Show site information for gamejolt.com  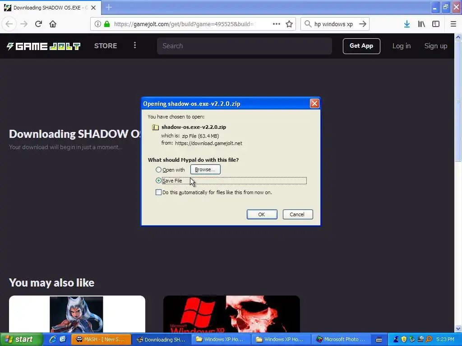[98, 24]
